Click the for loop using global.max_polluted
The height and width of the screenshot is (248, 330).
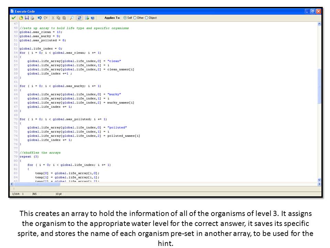pos(63,120)
